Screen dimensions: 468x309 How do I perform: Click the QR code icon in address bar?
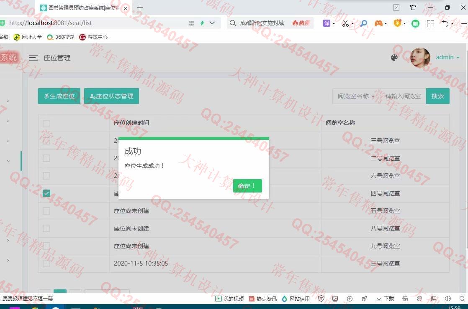tap(192, 23)
